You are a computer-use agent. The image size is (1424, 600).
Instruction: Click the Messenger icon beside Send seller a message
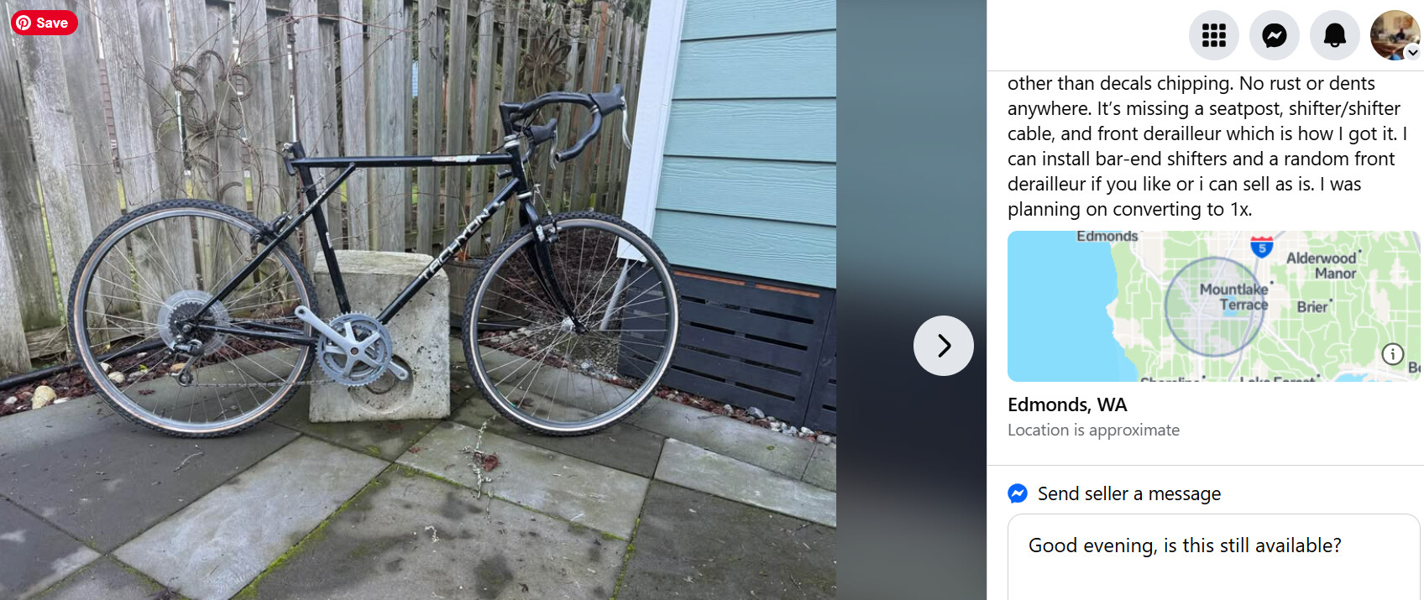coord(1018,493)
